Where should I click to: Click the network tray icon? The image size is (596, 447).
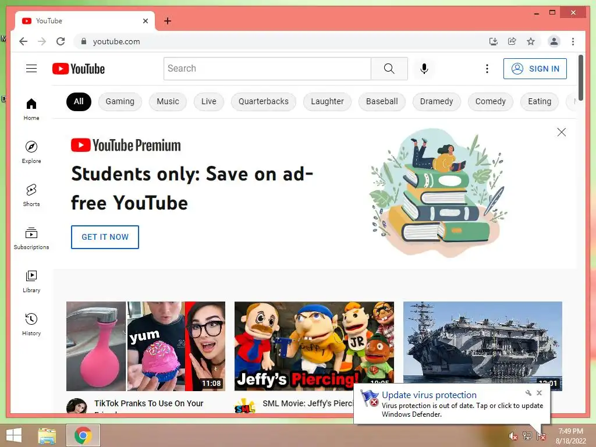coord(527,436)
